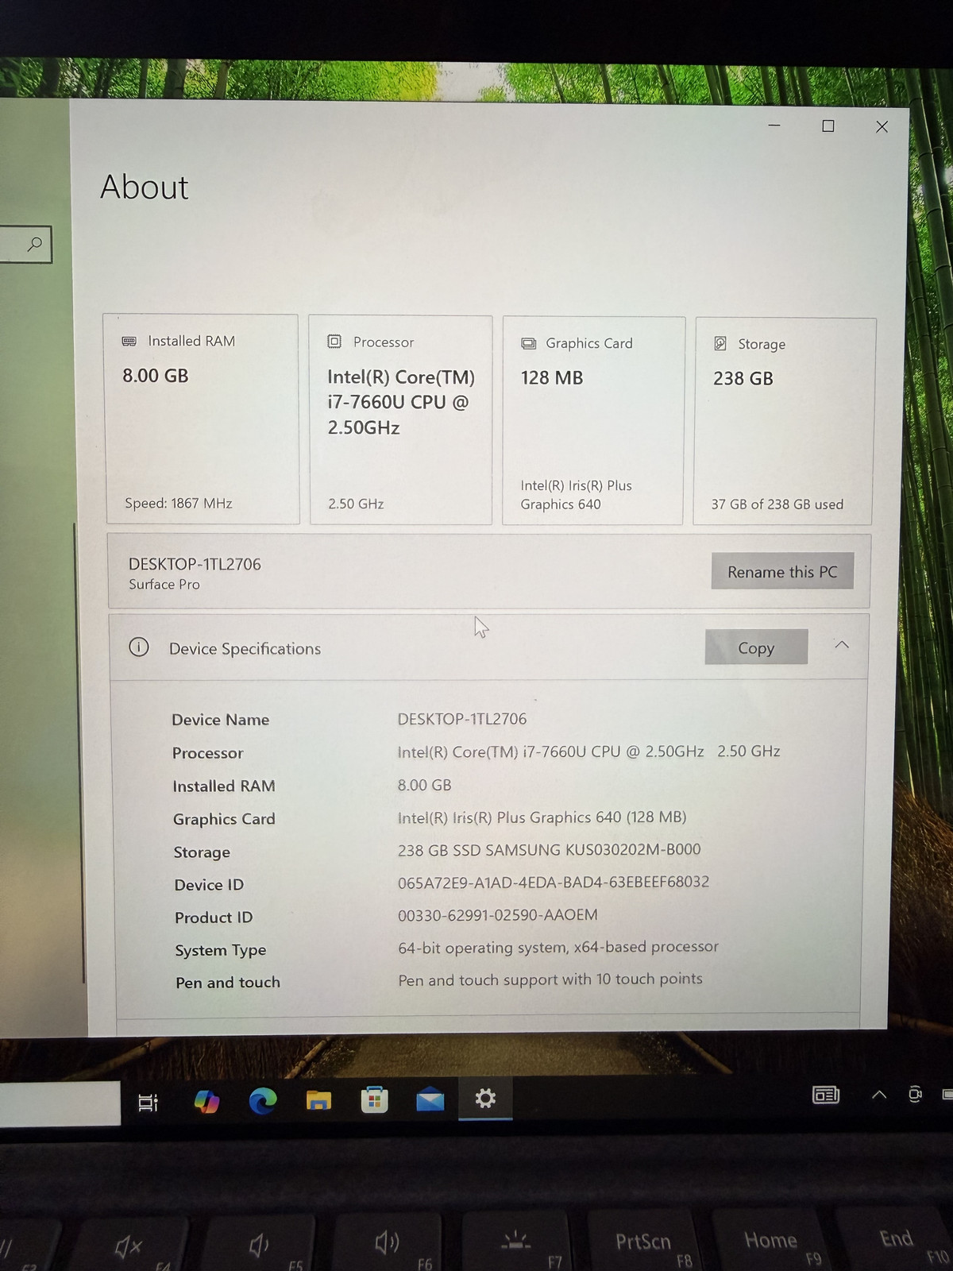
Task: Click 'Intel(R) Iris(R) Plus Graphics 640' card text
Action: (577, 494)
